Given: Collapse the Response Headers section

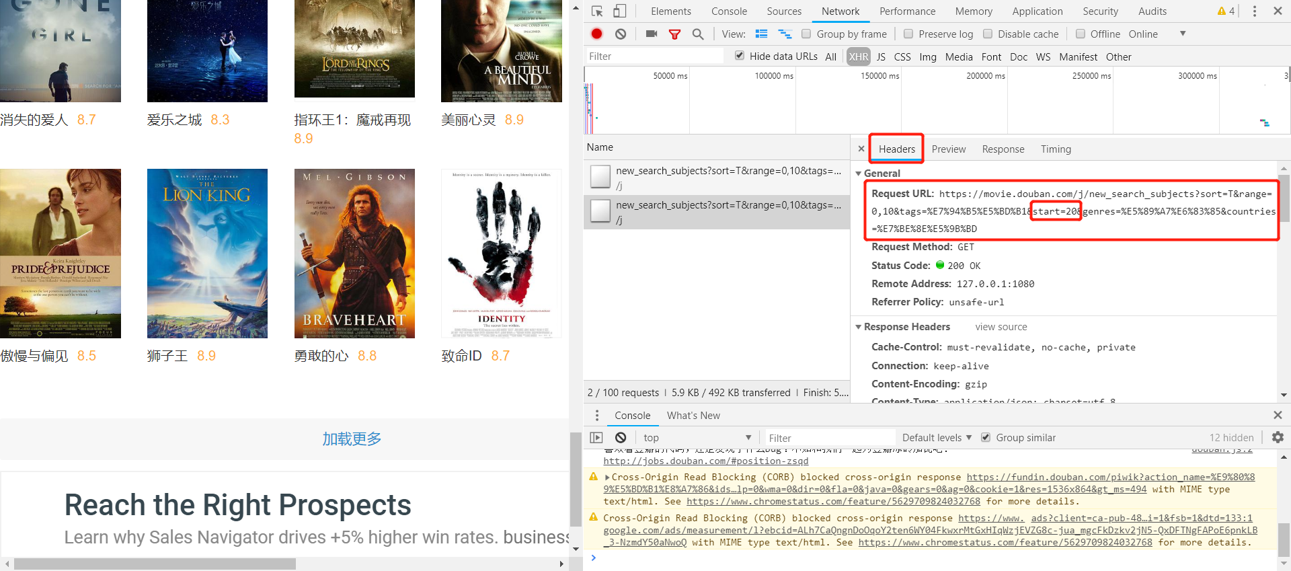Looking at the screenshot, I should tap(859, 327).
